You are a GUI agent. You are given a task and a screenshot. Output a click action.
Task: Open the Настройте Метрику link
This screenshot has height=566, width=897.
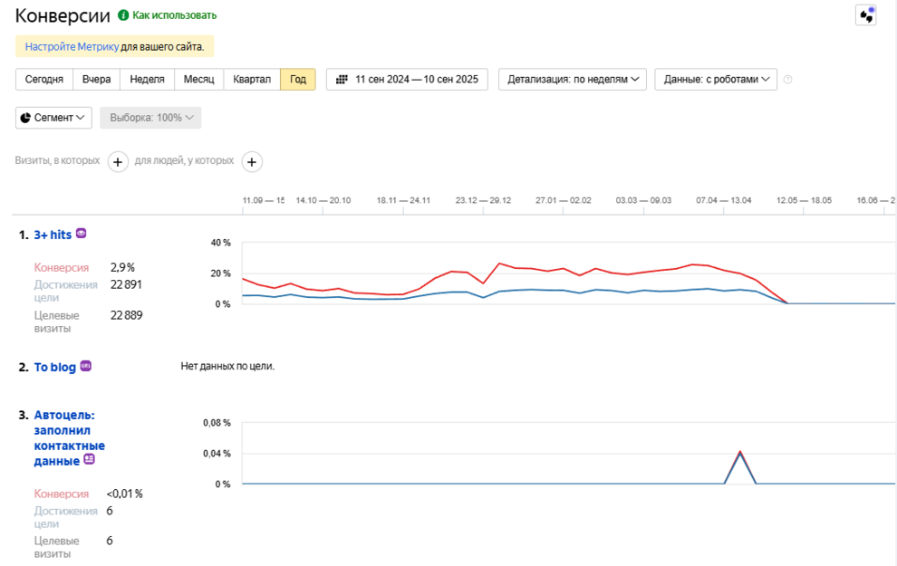click(72, 47)
